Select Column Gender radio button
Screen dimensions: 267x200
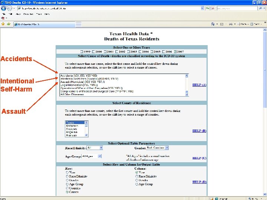point(136,180)
